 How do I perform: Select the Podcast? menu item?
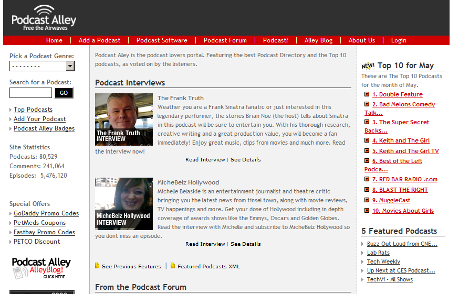pyautogui.click(x=276, y=40)
